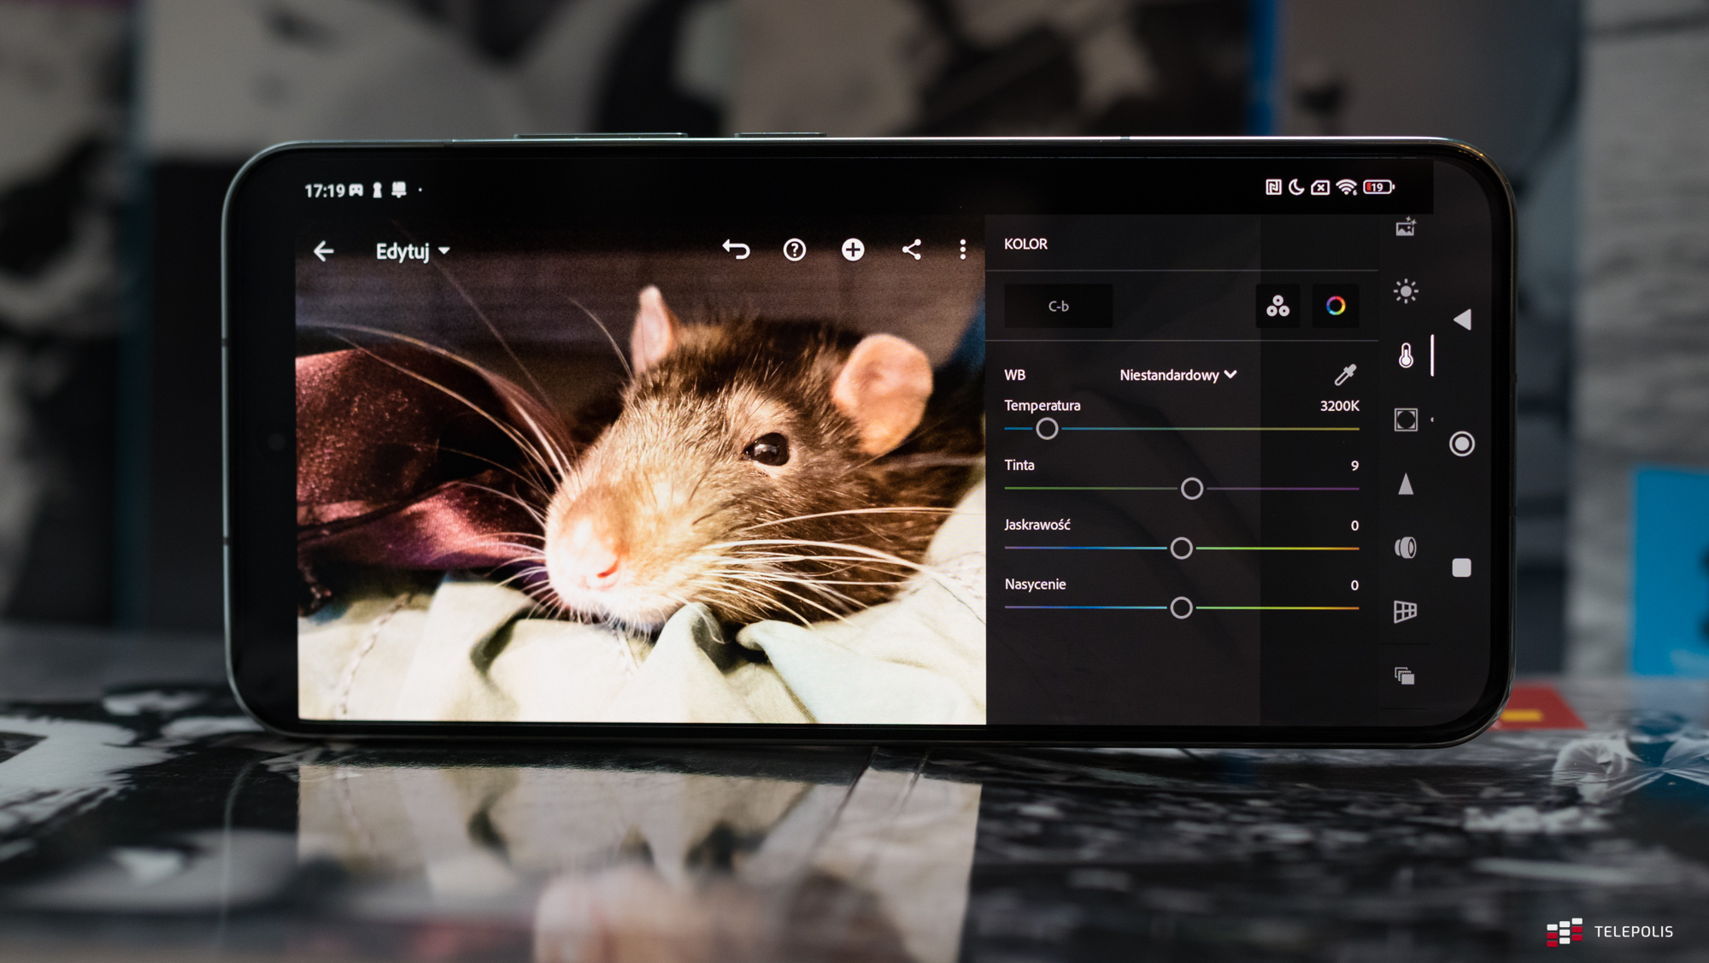The height and width of the screenshot is (963, 1709).
Task: Open the Color thermometer icon panel
Action: 1406,355
